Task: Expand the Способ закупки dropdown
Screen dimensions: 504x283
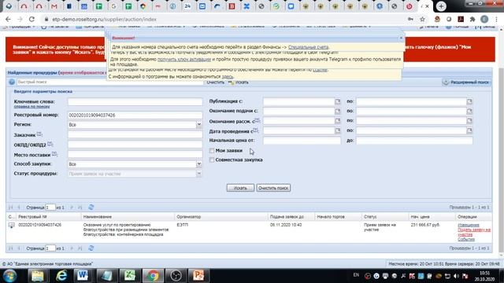Action: click(x=199, y=164)
